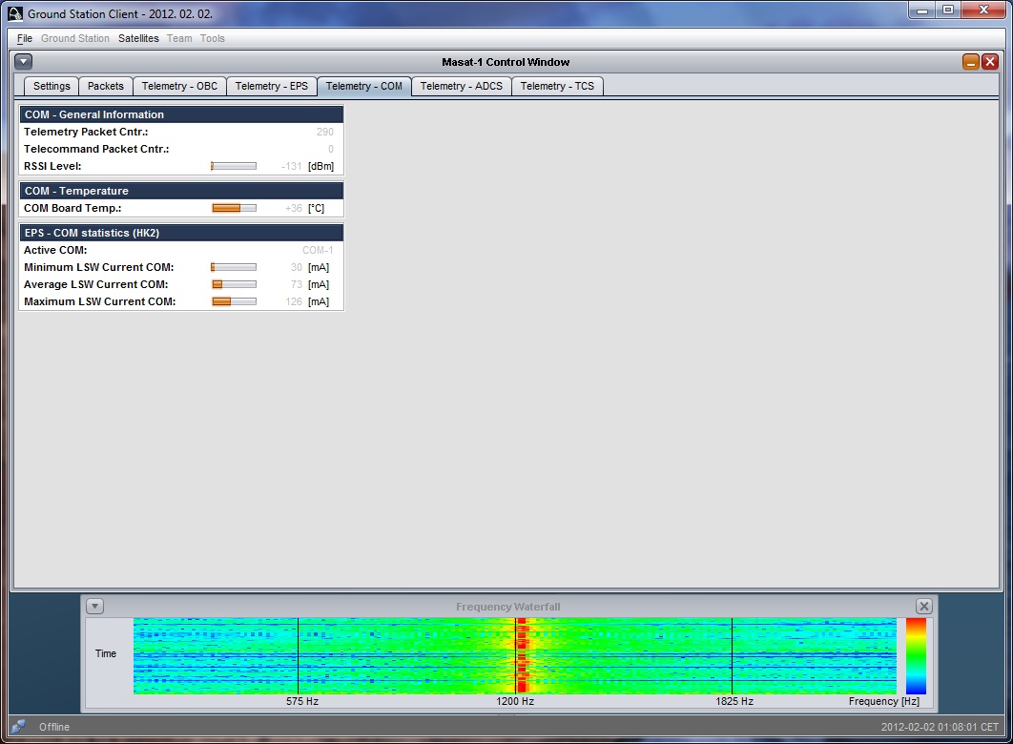Click the COM Board Temp value +36
The width and height of the screenshot is (1013, 744).
pyautogui.click(x=293, y=208)
